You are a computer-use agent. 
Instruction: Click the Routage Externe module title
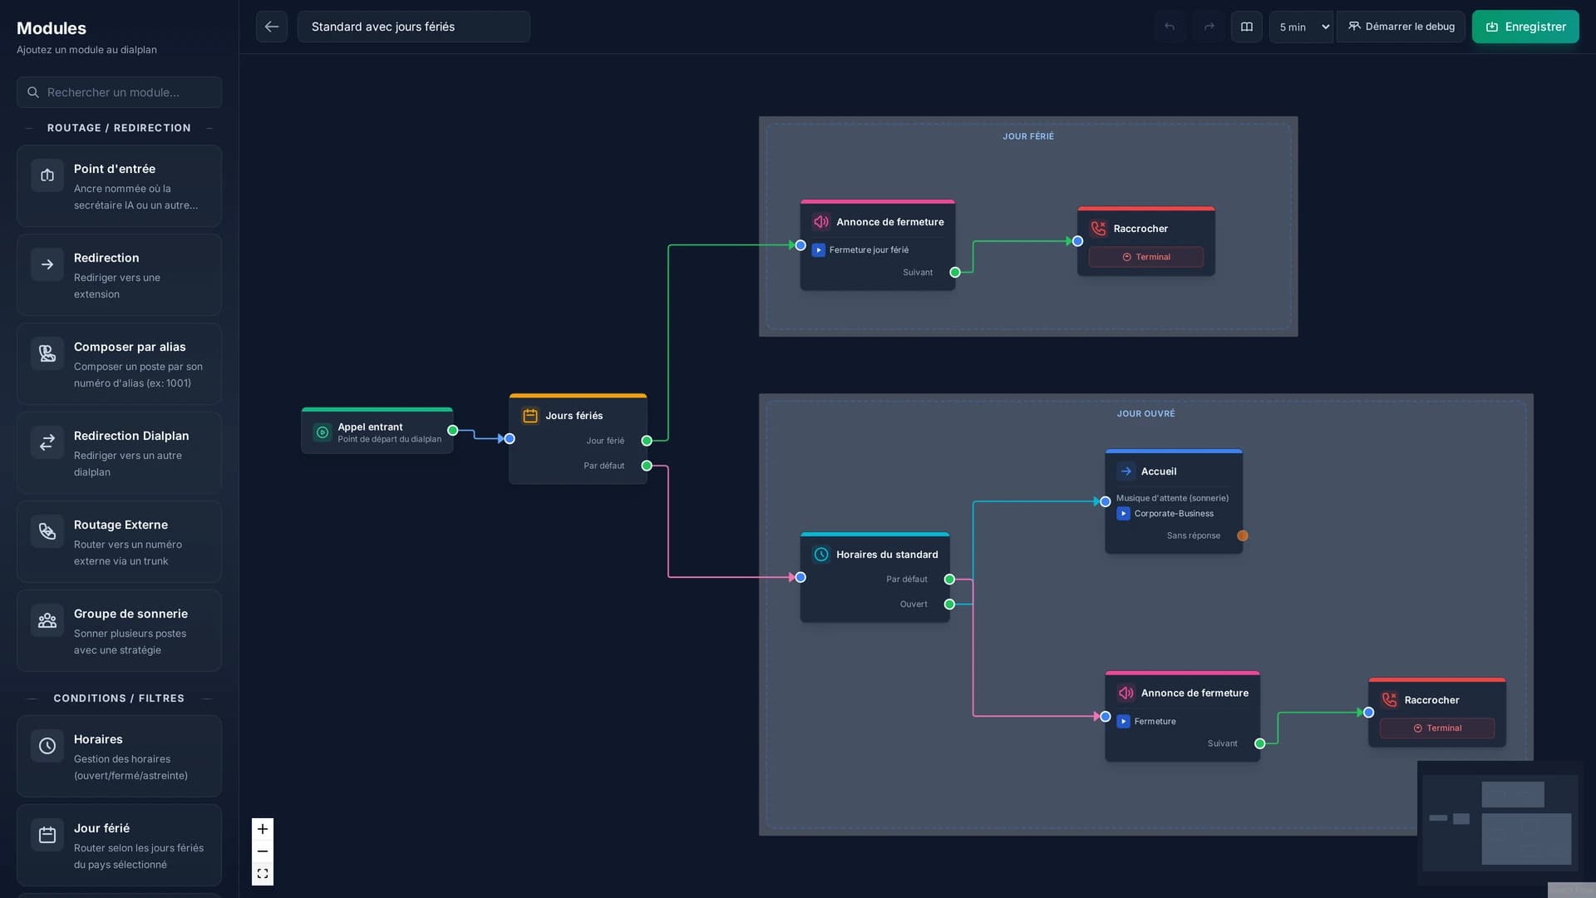click(x=121, y=525)
